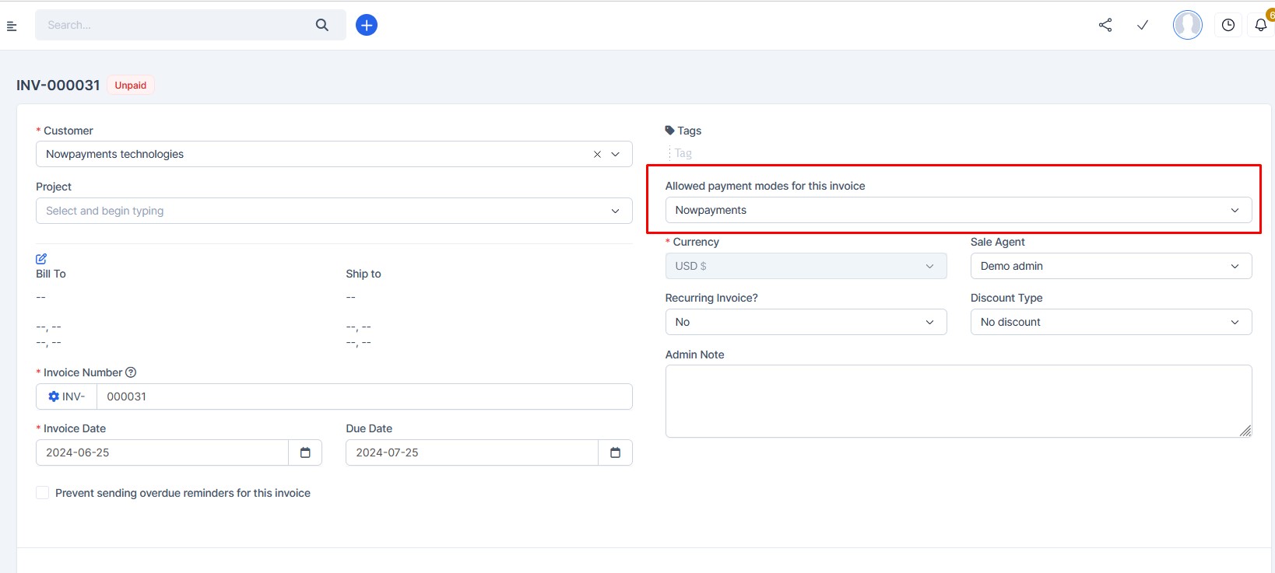Click the blue quick-create plus button

coord(367,25)
